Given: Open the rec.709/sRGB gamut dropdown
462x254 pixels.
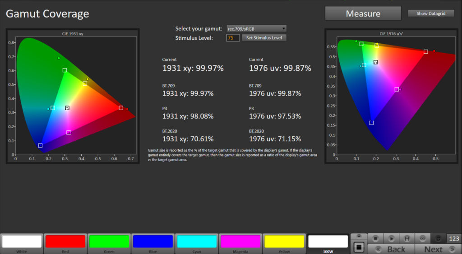Looking at the screenshot, I should tap(256, 28).
